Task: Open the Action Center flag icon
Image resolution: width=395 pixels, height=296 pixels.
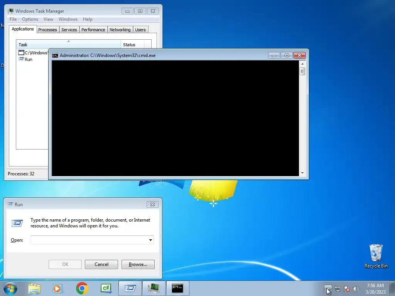Action: (347, 289)
